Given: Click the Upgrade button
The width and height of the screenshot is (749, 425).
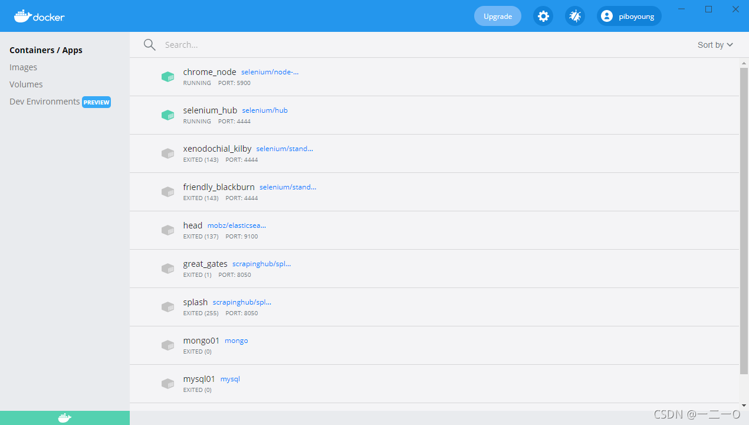Looking at the screenshot, I should click(x=498, y=16).
